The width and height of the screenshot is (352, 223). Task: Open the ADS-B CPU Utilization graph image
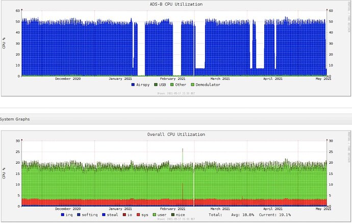176,48
